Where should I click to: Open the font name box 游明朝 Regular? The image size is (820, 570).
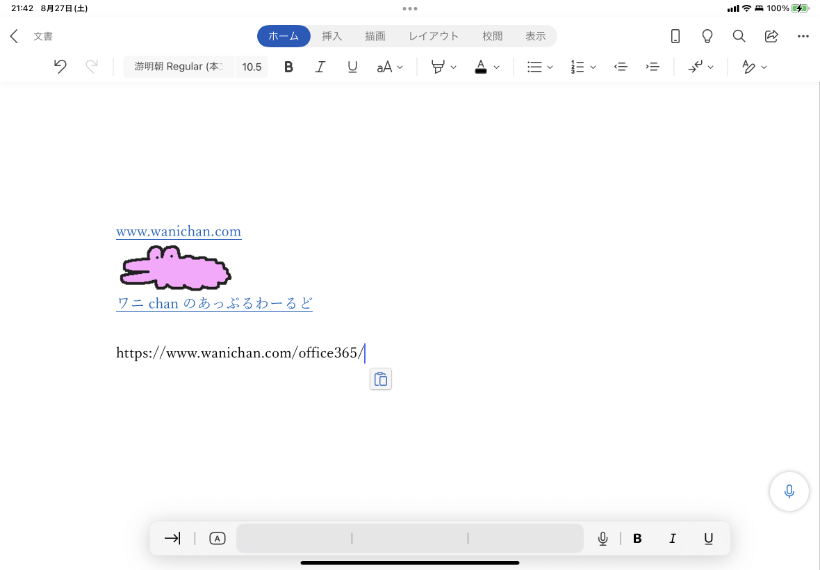(179, 67)
